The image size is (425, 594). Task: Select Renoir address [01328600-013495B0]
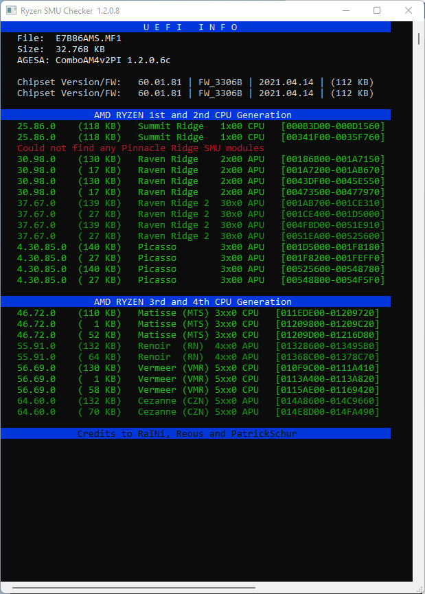(x=328, y=346)
